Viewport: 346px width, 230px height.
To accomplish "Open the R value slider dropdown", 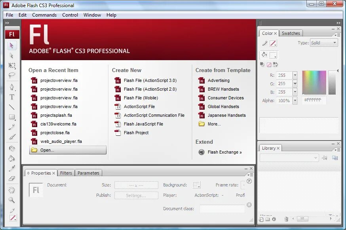I will [x=295, y=75].
